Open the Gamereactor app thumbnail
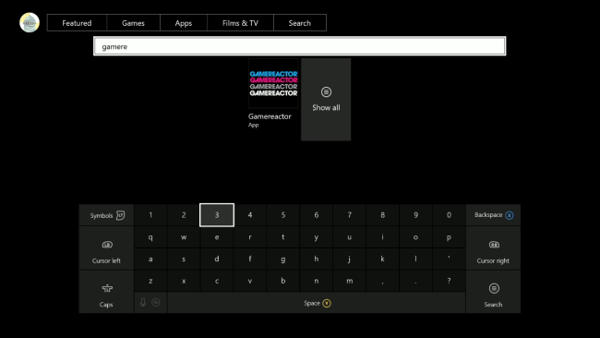Viewport: 600px width, 338px height. [x=273, y=83]
